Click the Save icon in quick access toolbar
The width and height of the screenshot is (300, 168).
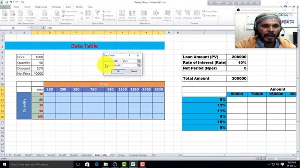[x=7, y=2]
